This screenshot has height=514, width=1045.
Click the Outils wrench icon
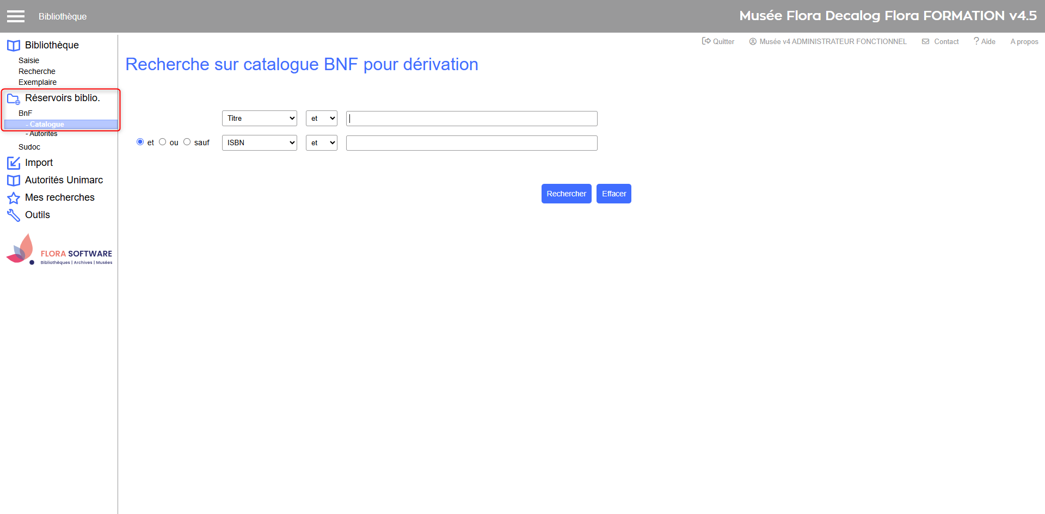pyautogui.click(x=14, y=215)
